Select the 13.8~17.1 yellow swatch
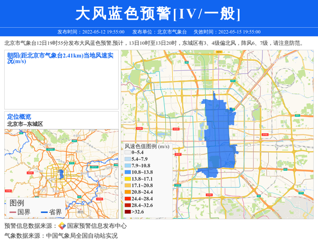This screenshot has width=318, height=249. coord(128,179)
